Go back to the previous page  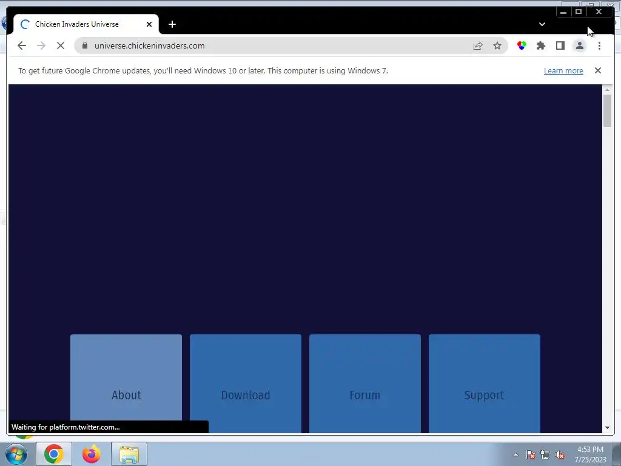(22, 46)
